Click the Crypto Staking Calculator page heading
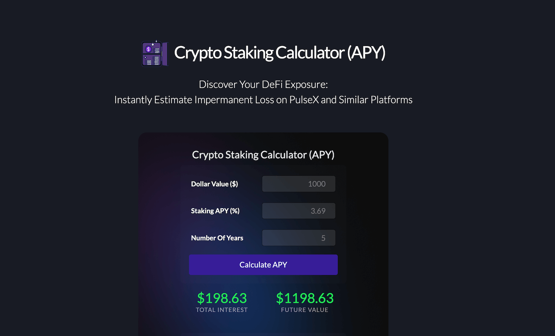The height and width of the screenshot is (336, 555). [281, 53]
